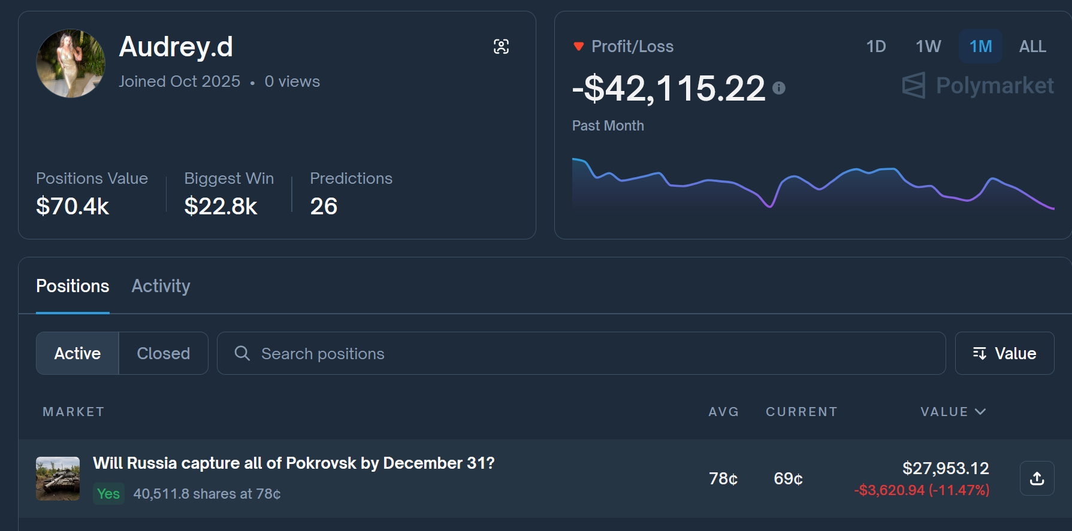Focus the Search positions field
This screenshot has height=531, width=1072.
click(x=581, y=353)
